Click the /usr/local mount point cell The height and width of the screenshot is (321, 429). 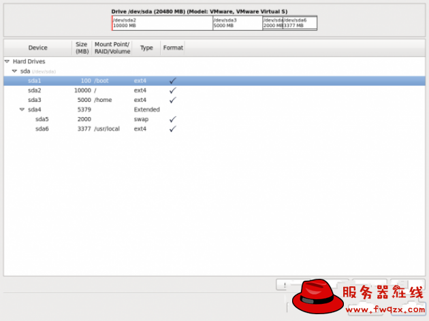pyautogui.click(x=107, y=129)
